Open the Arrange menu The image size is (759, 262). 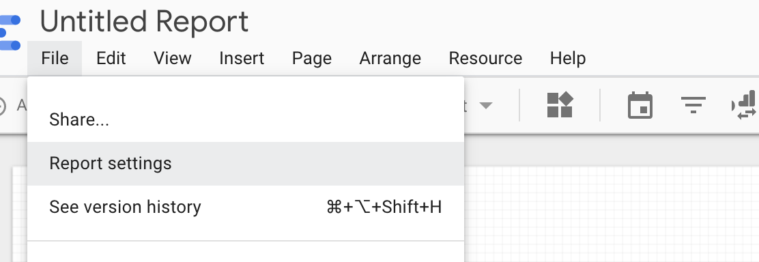[x=390, y=58]
